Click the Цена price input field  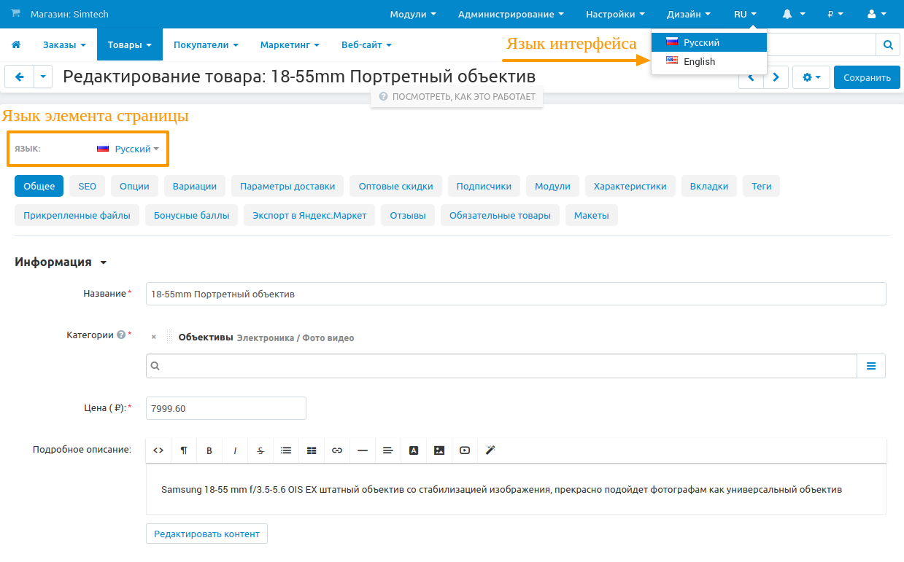click(225, 408)
